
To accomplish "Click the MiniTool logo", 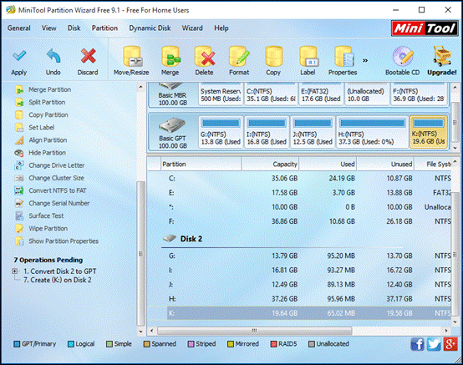I will (x=425, y=28).
